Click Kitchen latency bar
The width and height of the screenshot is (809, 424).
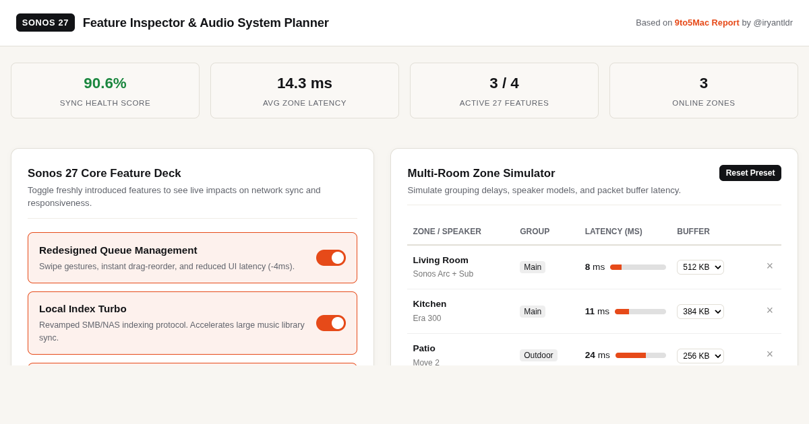(x=640, y=312)
